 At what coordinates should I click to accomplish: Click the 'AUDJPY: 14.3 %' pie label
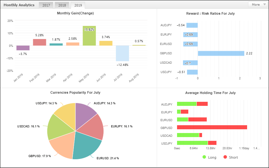click(104, 103)
